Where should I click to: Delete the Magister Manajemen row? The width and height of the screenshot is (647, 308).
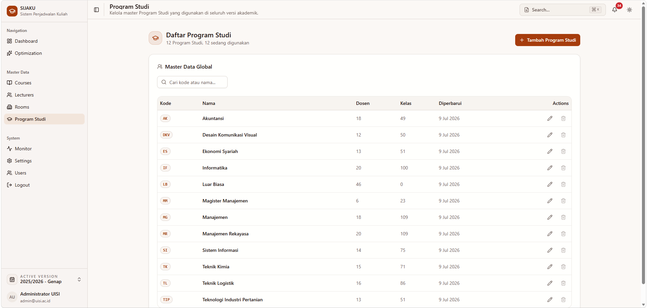[563, 201]
